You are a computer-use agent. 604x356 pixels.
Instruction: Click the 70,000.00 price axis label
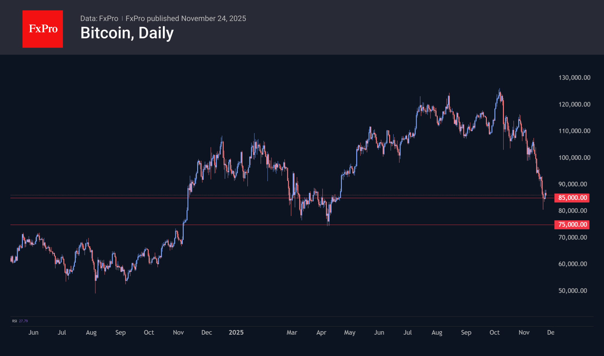(x=573, y=237)
